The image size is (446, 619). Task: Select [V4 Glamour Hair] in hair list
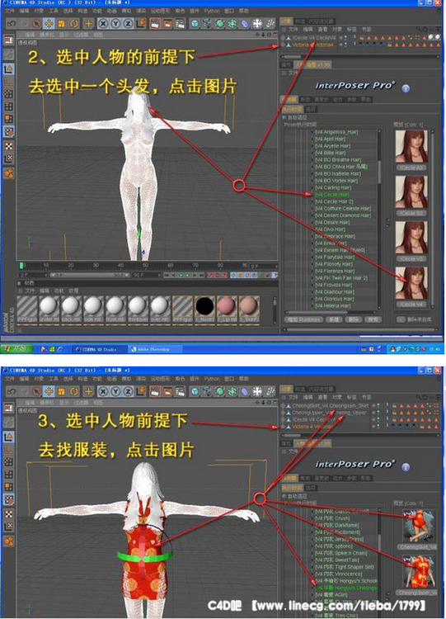[x=334, y=291]
